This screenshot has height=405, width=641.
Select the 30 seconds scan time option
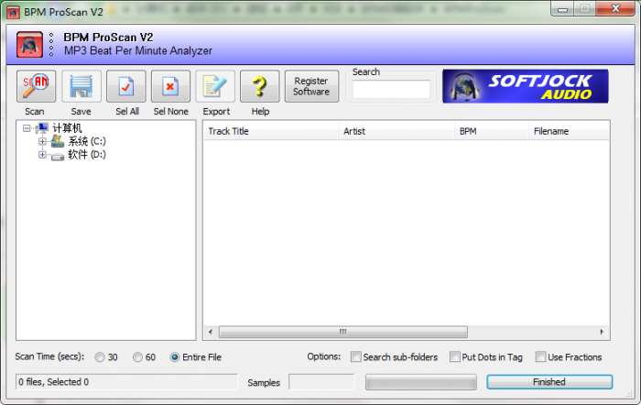coord(100,357)
